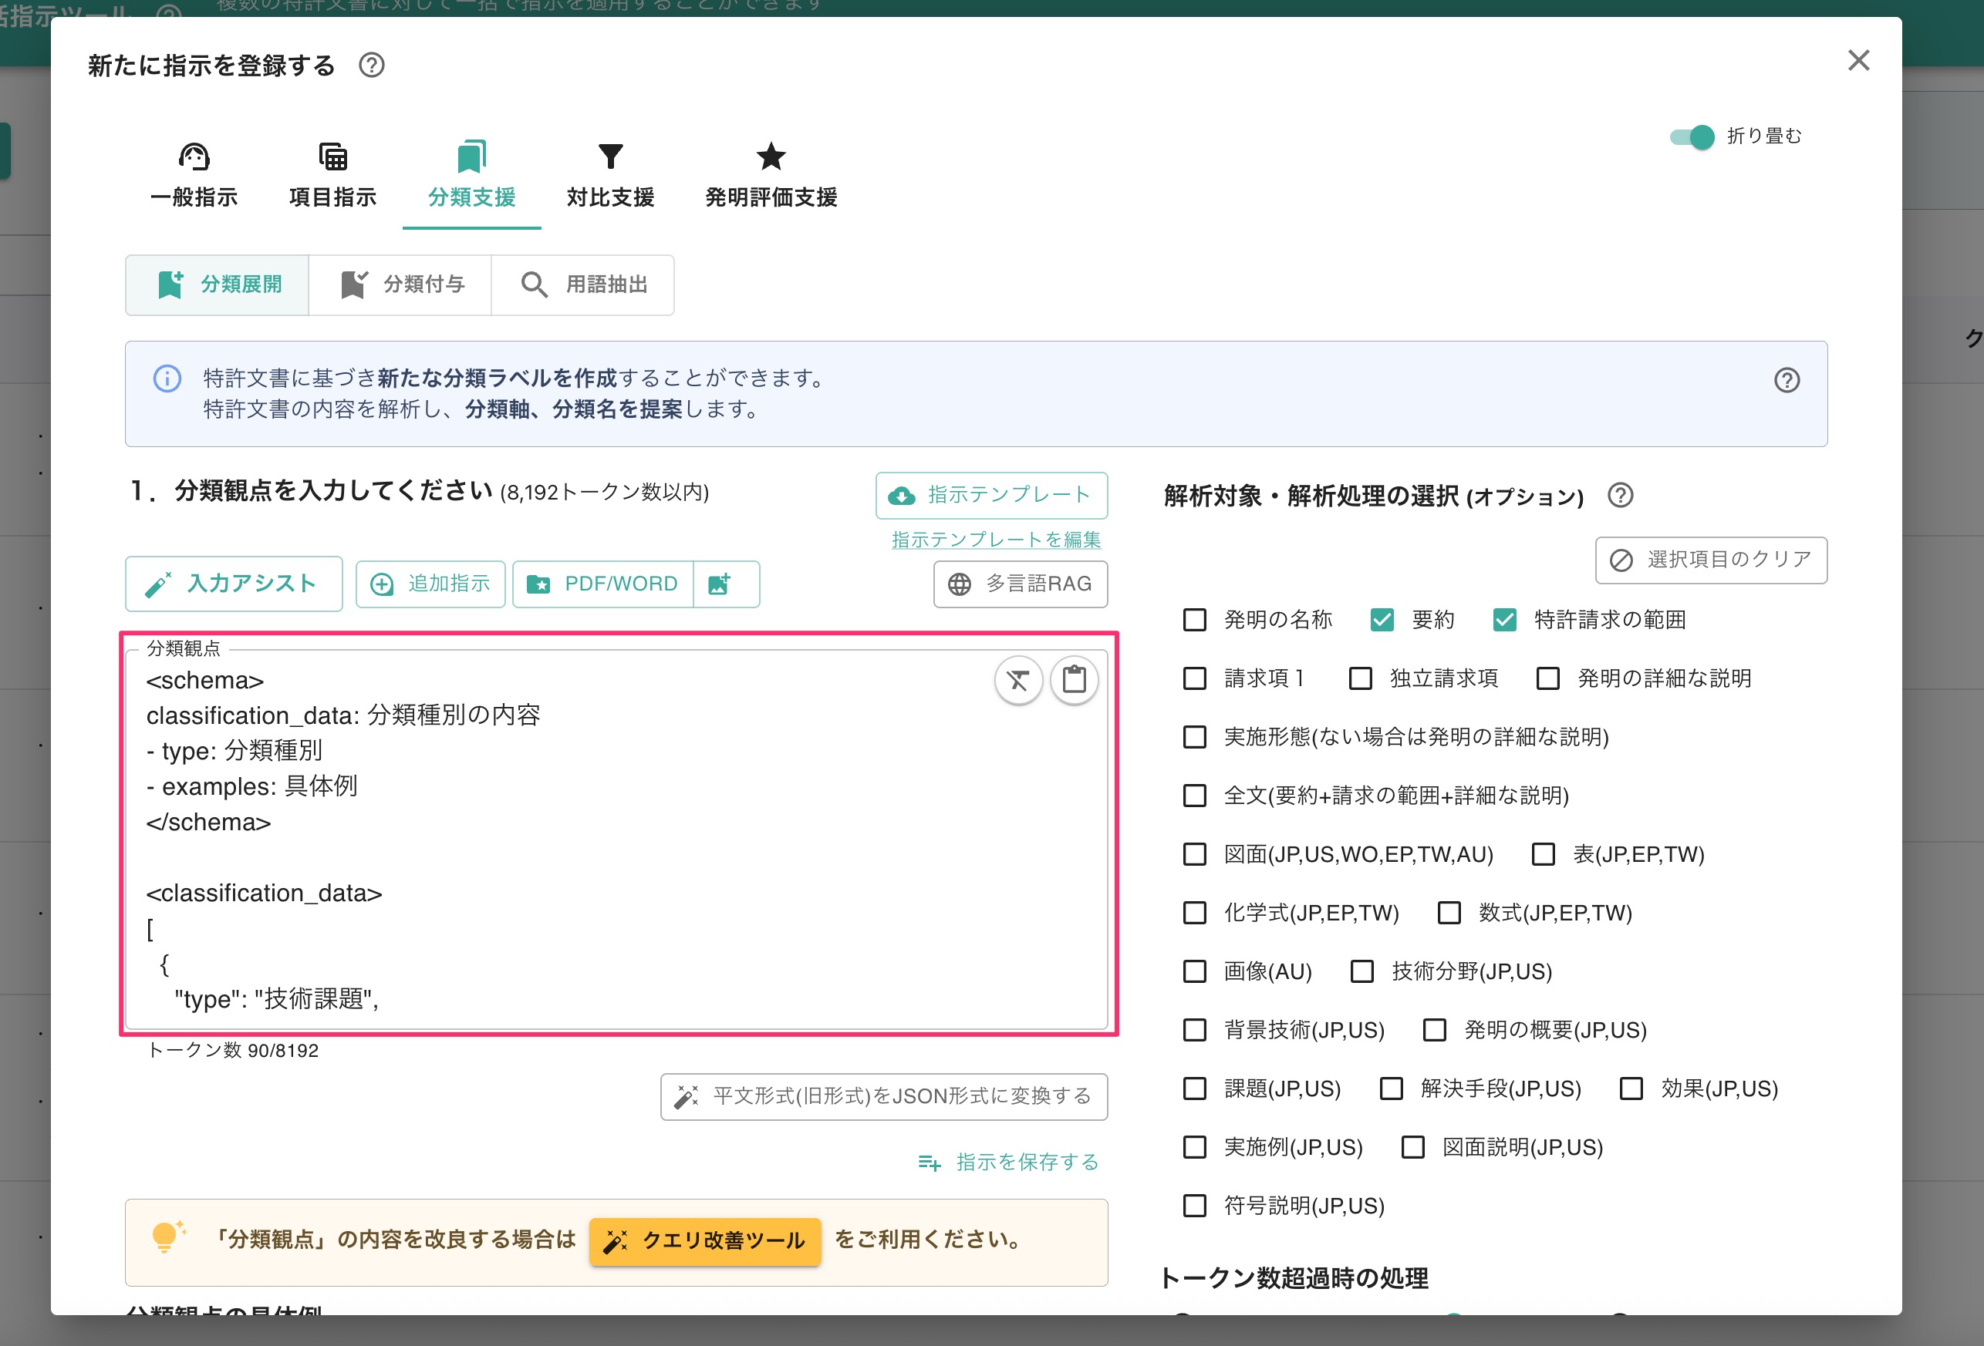Open the 一般指示 tab
Viewport: 1984px width, 1346px height.
[x=194, y=177]
